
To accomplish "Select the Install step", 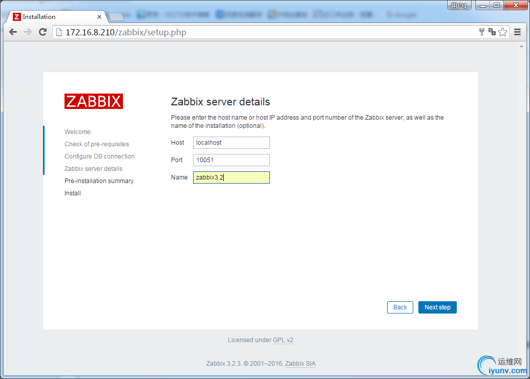I will (73, 193).
